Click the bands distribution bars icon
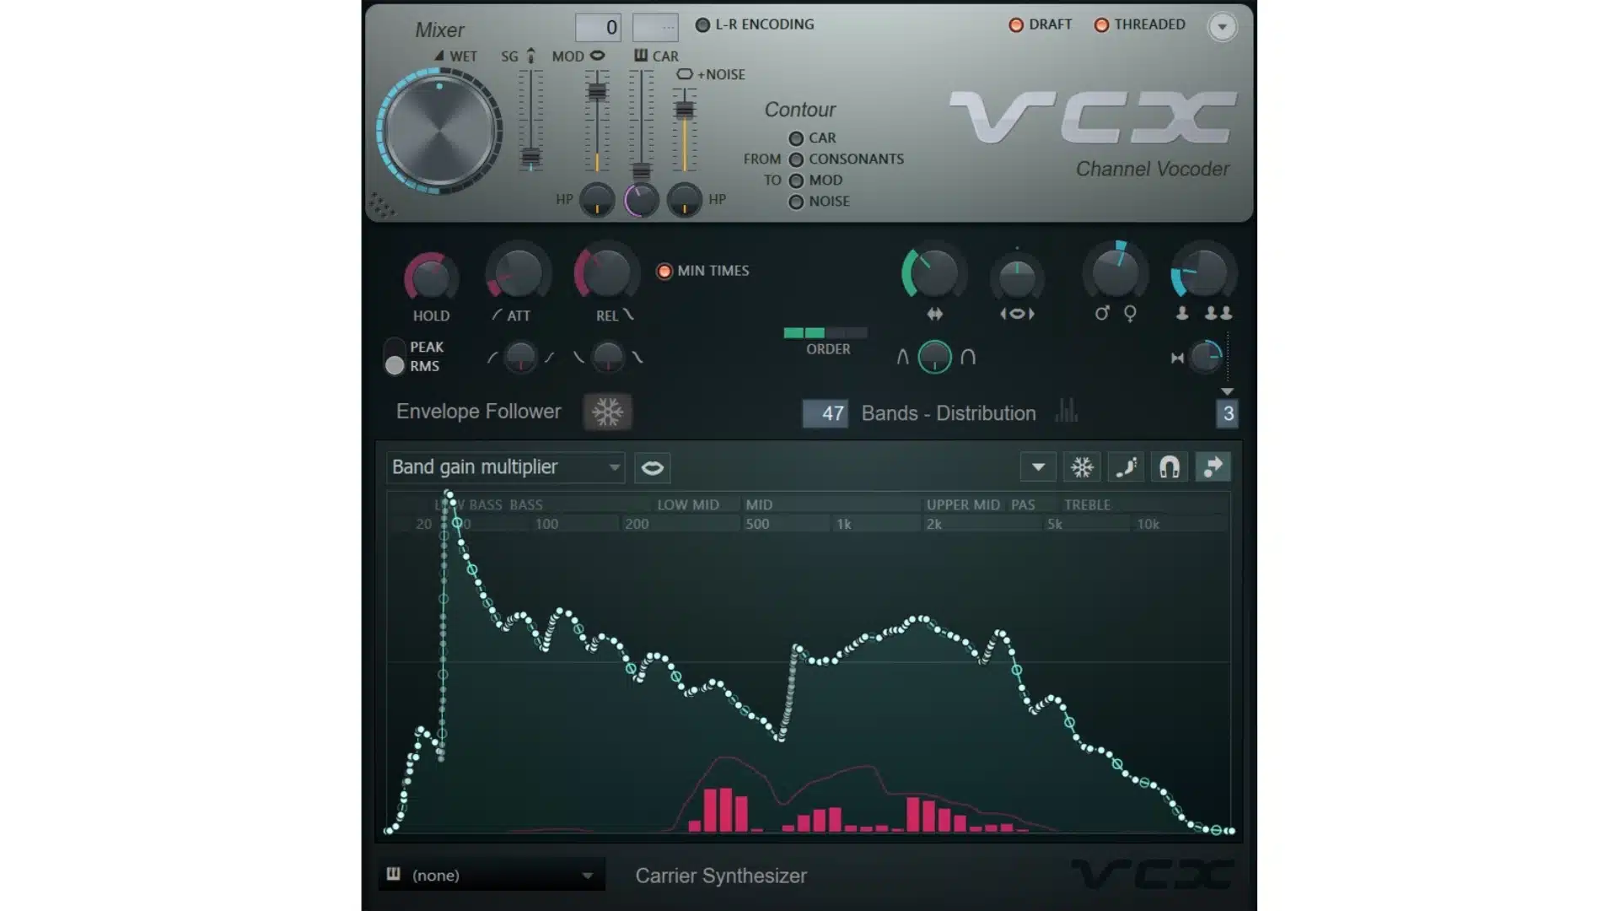This screenshot has width=1619, height=911. coord(1067,411)
